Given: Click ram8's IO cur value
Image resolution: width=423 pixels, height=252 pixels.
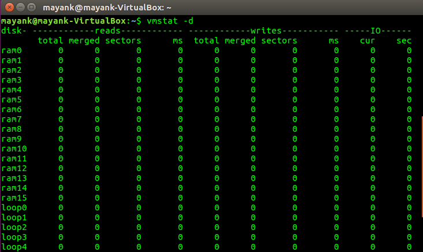Looking at the screenshot, I should pyautogui.click(x=373, y=129).
